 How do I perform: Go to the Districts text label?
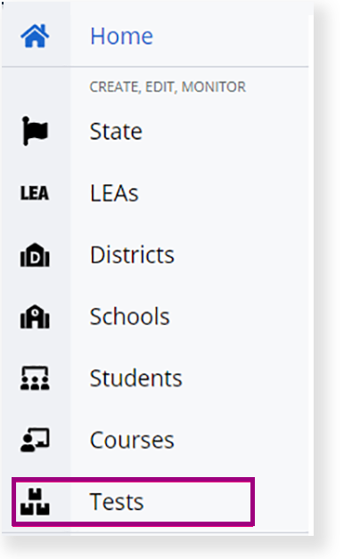[133, 255]
